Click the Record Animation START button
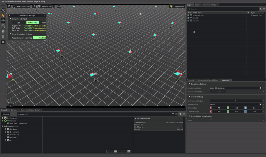The height and width of the screenshot is (157, 266). pyautogui.click(x=218, y=92)
